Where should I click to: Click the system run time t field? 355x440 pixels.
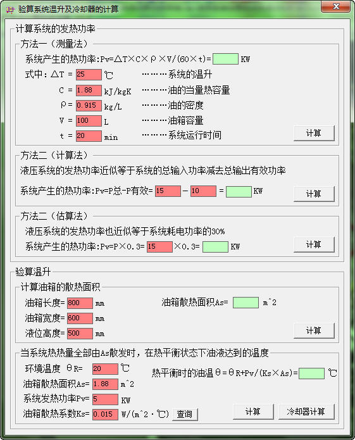click(89, 136)
